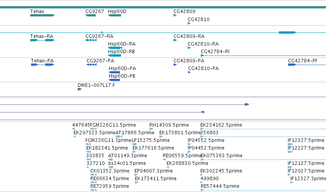Click the CG42809-RA transcript
The height and width of the screenshot is (192, 326).
[x=175, y=40]
